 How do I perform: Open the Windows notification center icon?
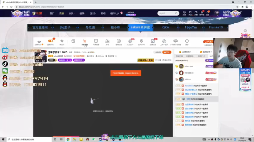point(250,139)
